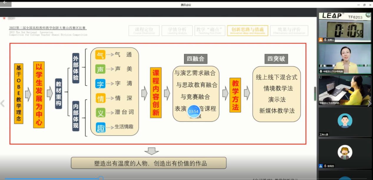373x180 pixels.
Task: Click the 生活情趣 text
Action: [x=124, y=127]
